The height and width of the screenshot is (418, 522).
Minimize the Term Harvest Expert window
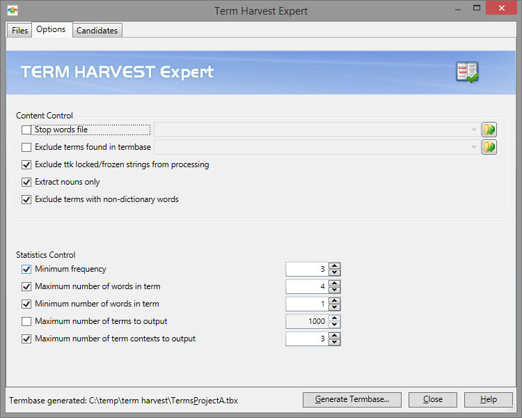click(458, 9)
